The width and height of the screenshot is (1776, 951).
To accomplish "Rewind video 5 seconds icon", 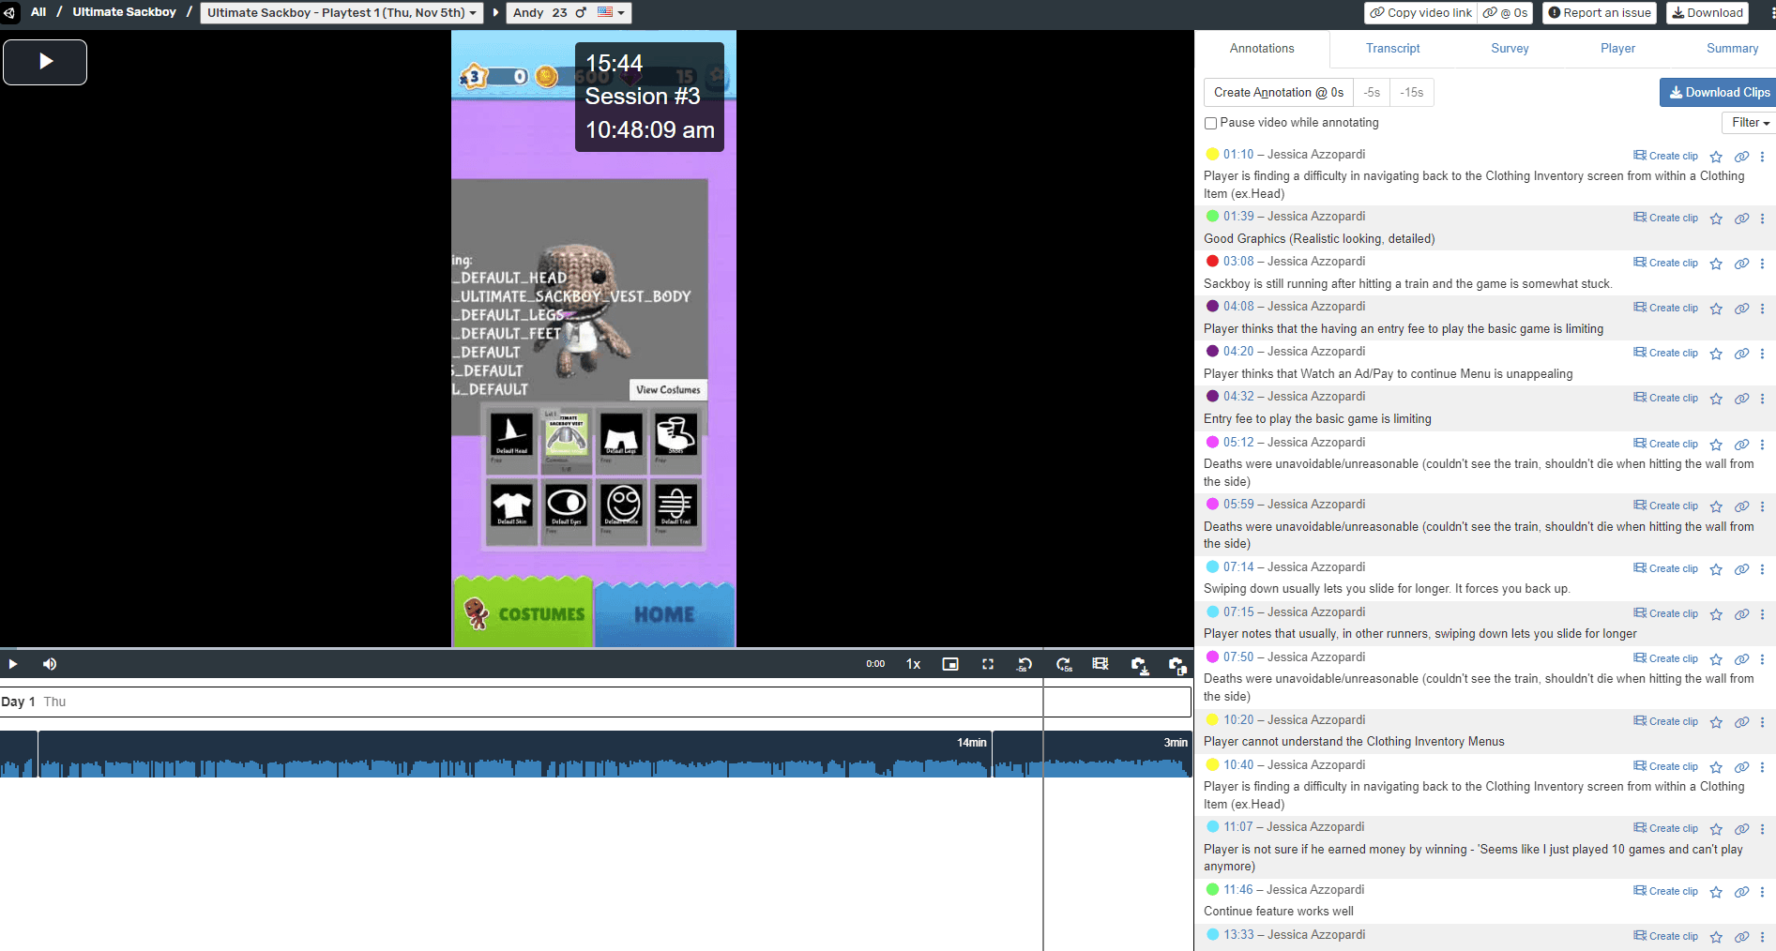I will tap(1025, 664).
